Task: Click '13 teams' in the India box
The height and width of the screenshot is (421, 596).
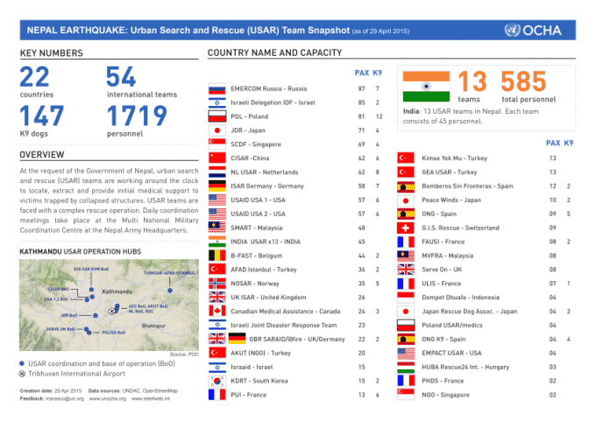Action: click(x=472, y=87)
